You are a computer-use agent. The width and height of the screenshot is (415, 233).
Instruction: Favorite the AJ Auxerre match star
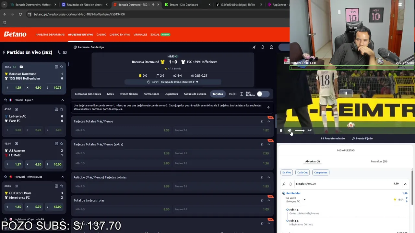[62, 143]
